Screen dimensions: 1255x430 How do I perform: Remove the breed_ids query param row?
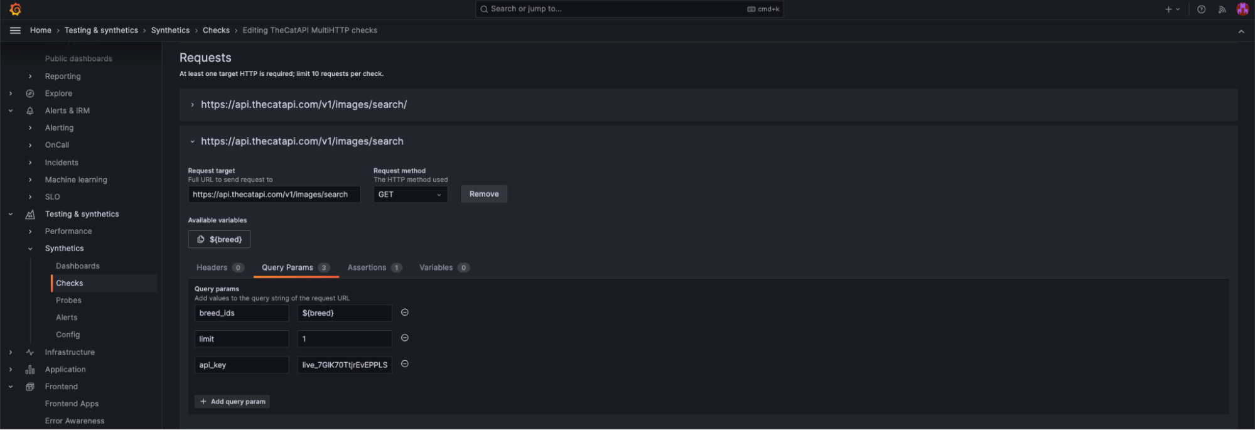tap(405, 312)
